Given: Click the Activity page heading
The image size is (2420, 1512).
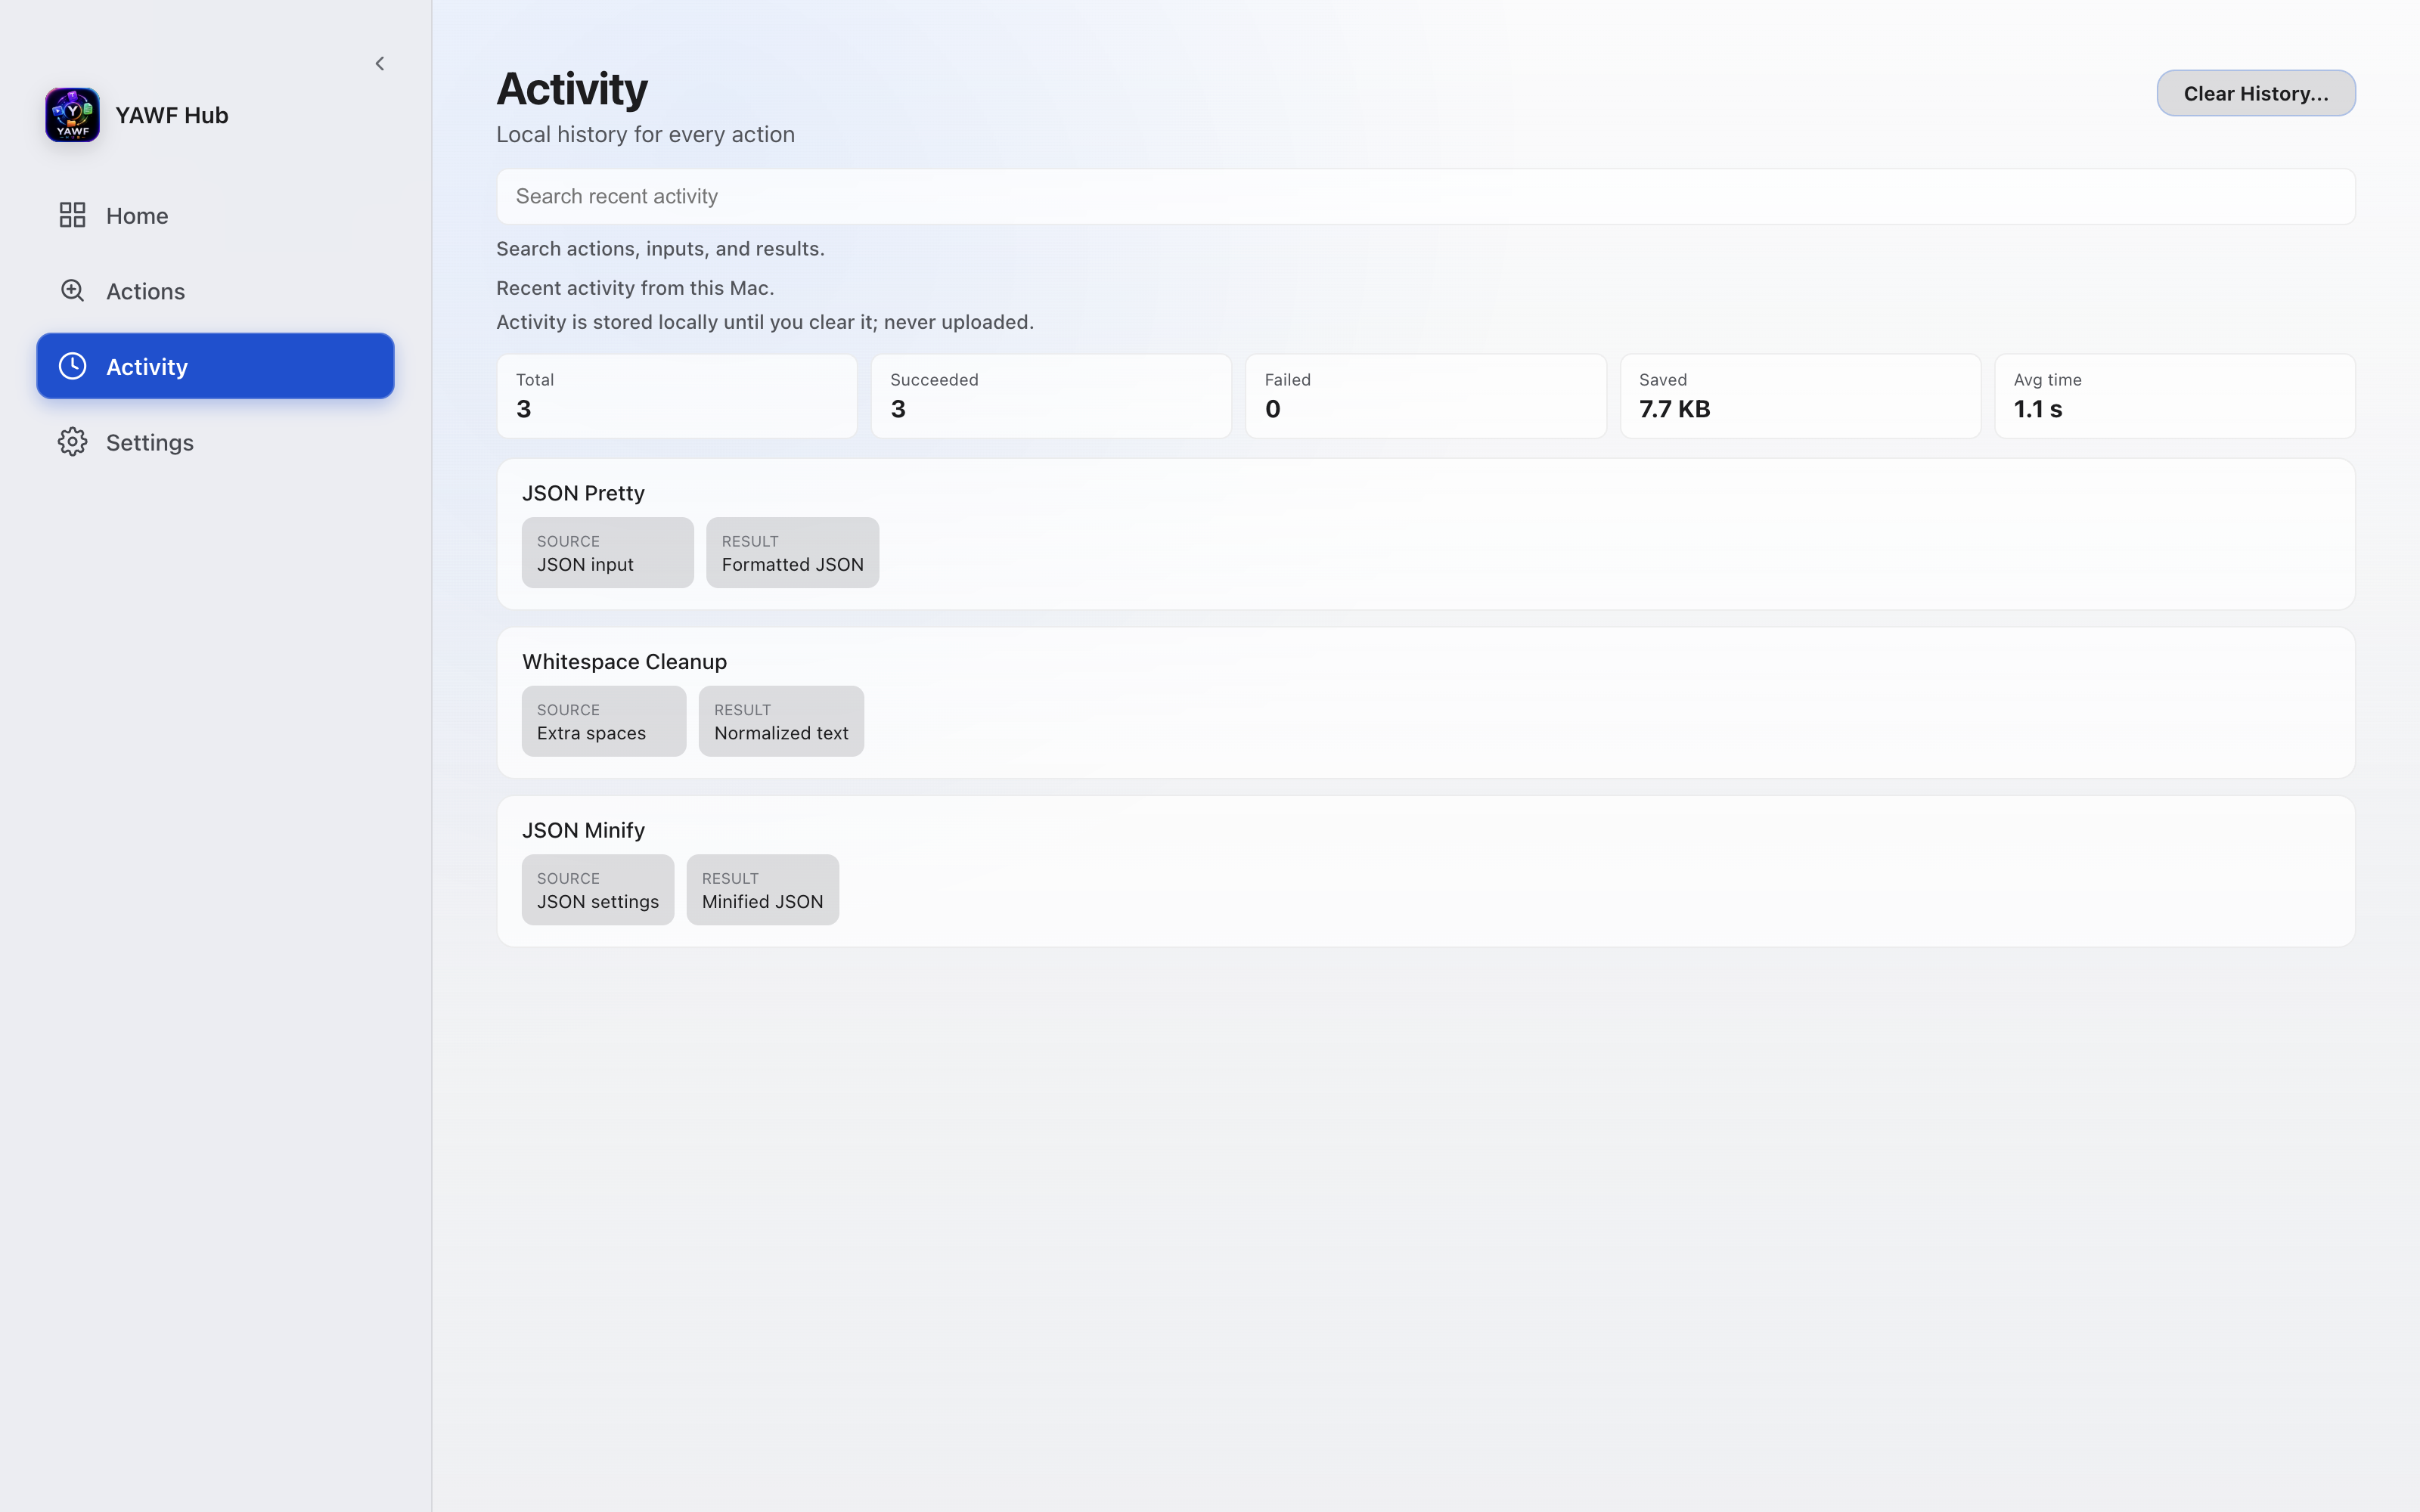Looking at the screenshot, I should (x=572, y=89).
